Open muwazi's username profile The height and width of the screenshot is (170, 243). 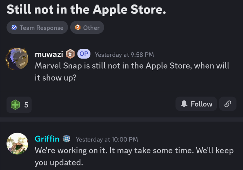(x=49, y=54)
